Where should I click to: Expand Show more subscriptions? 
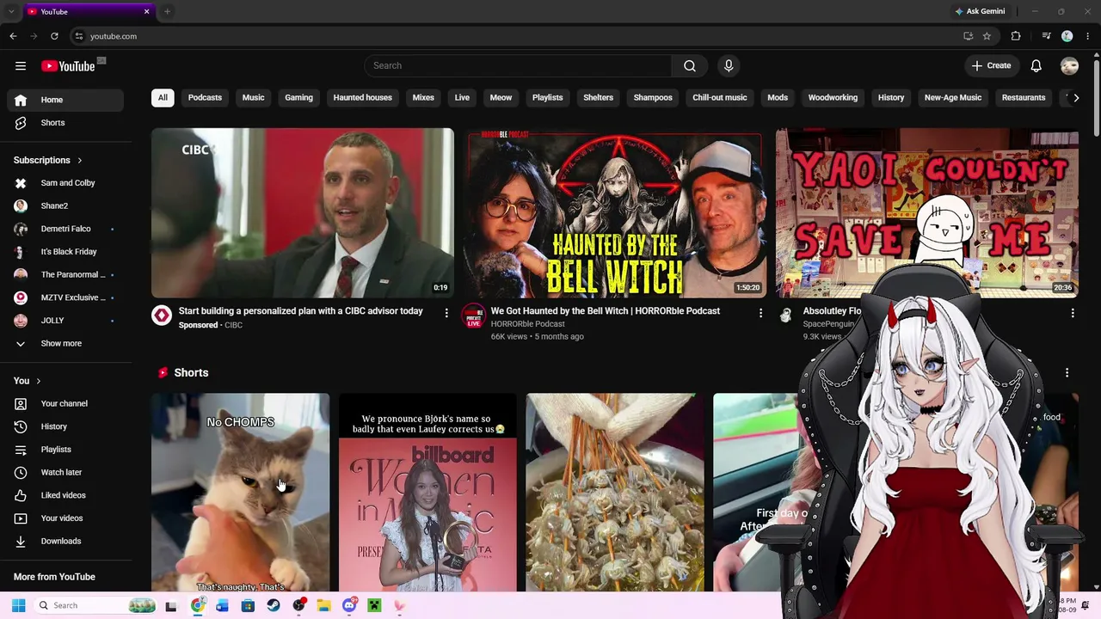(65, 344)
